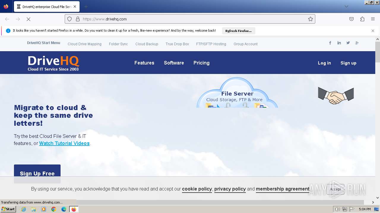The image size is (380, 213).
Task: Dismiss the Firefox refresh notification bar
Action: pos(373,31)
